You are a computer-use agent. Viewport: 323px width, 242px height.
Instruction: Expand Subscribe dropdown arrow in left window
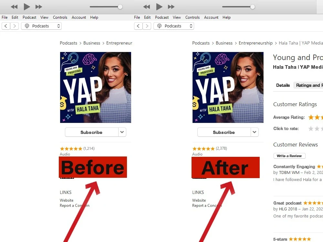(122, 132)
